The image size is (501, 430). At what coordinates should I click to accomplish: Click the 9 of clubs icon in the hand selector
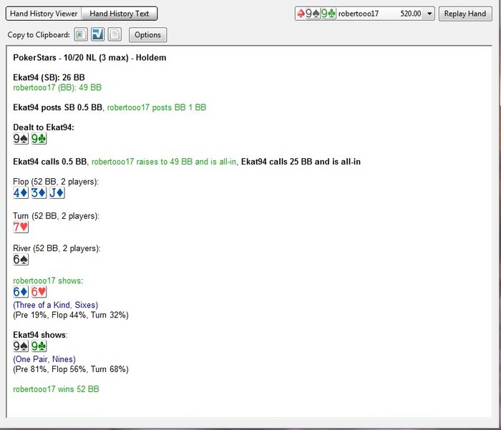pos(328,14)
